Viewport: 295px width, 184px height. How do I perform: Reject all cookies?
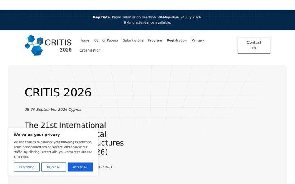[x=54, y=167]
